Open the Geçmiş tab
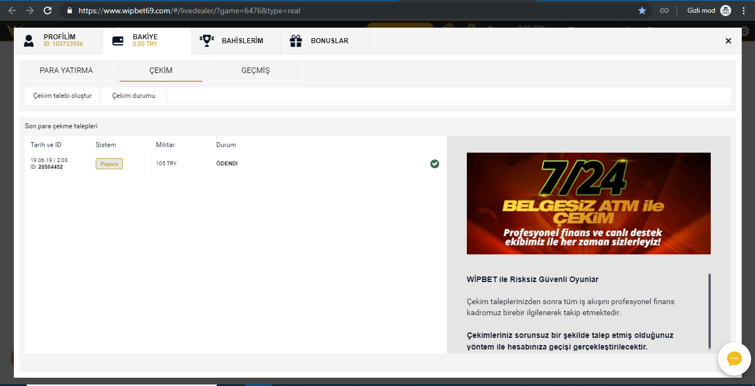The width and height of the screenshot is (755, 386). click(256, 71)
